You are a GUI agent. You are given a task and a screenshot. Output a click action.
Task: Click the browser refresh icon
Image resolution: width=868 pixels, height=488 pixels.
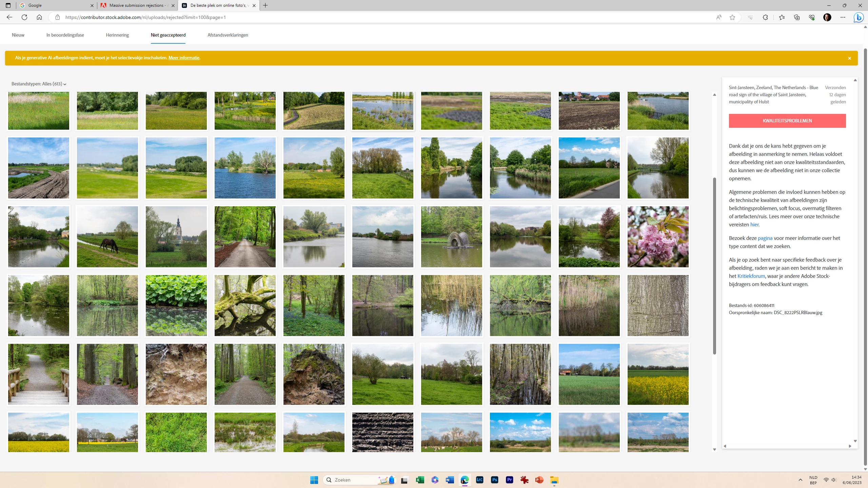(x=24, y=17)
